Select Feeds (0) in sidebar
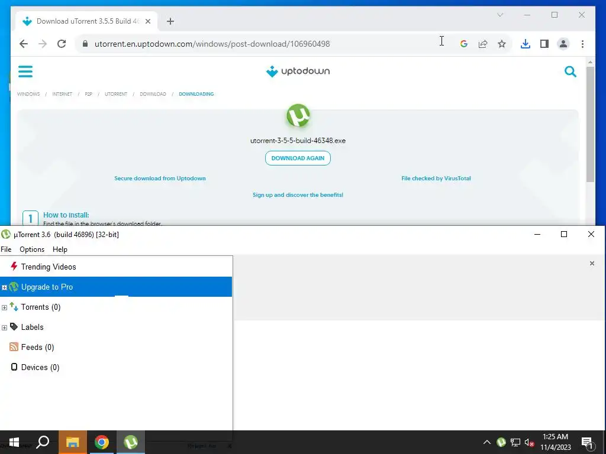This screenshot has height=454, width=606. point(116,347)
